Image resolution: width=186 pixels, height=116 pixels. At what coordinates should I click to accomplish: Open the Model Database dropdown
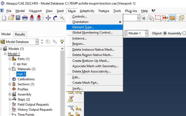click(37, 42)
